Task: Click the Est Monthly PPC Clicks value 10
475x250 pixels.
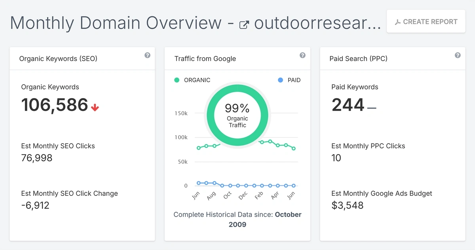Action: coord(336,158)
